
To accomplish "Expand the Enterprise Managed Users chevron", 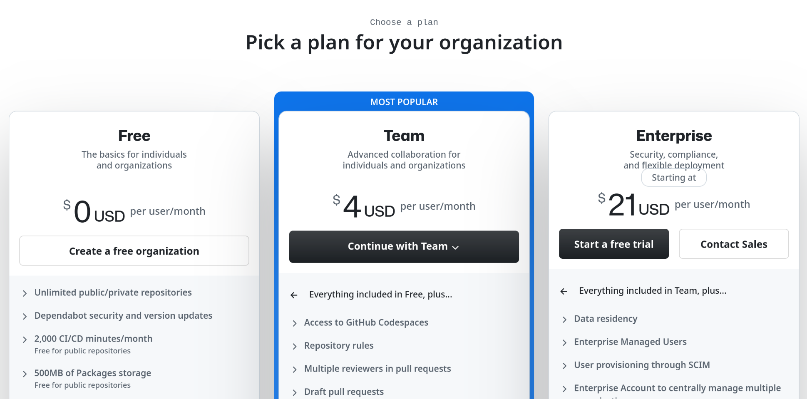I will 564,342.
